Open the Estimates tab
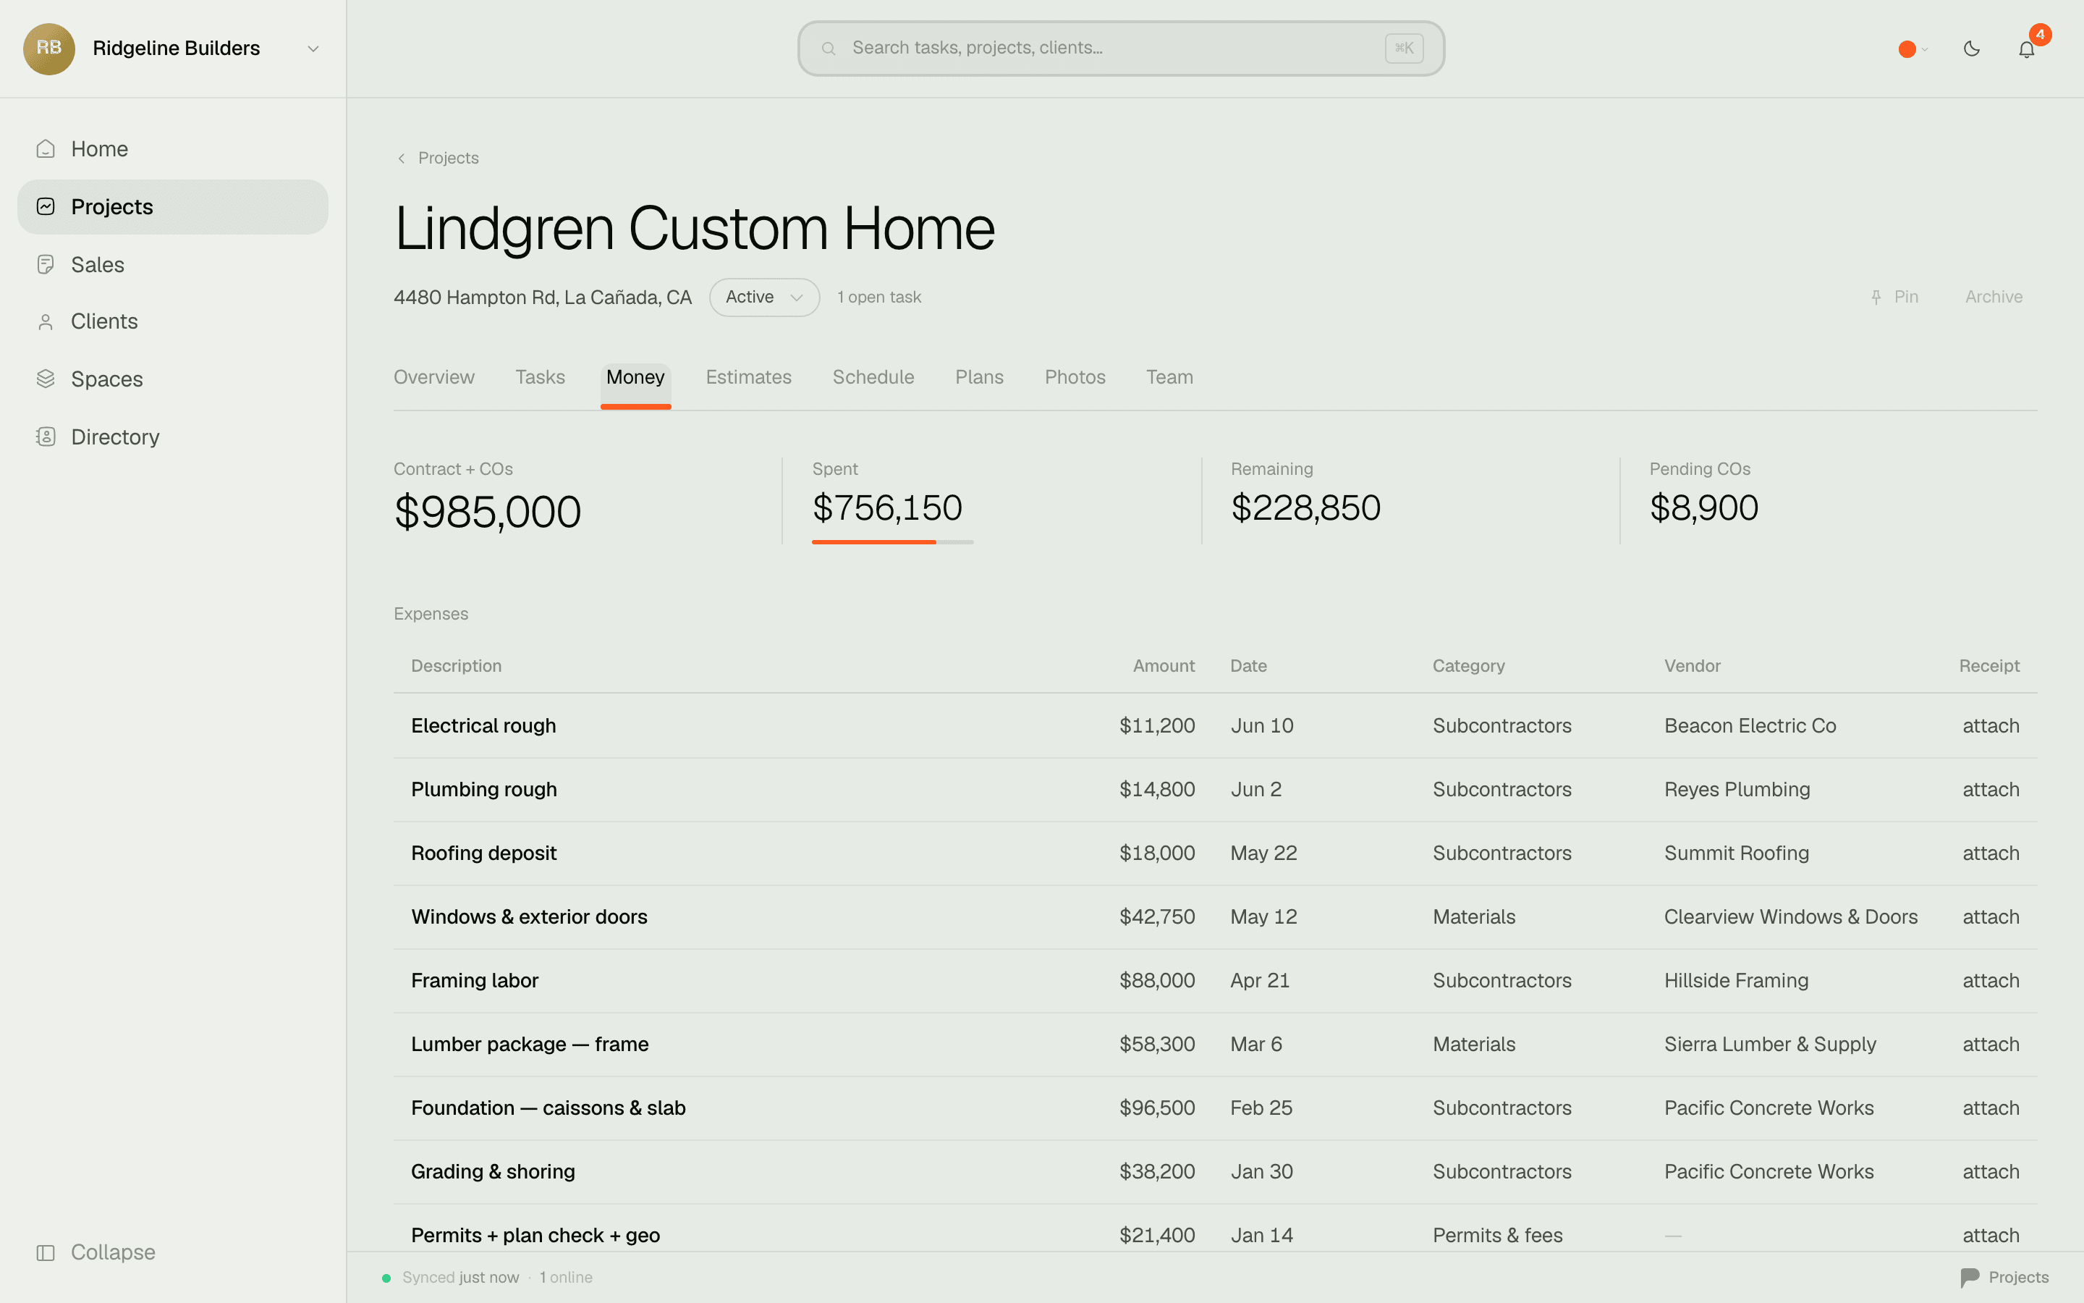Screen dimensions: 2084x1303 [x=748, y=377]
